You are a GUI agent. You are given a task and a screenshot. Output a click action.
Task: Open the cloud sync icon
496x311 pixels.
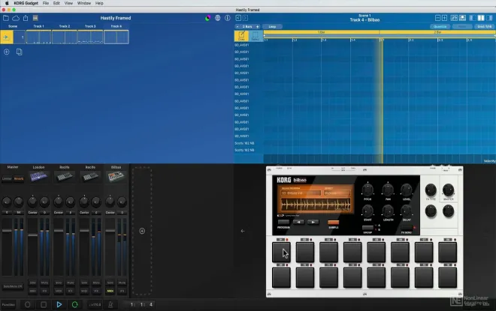[x=16, y=18]
